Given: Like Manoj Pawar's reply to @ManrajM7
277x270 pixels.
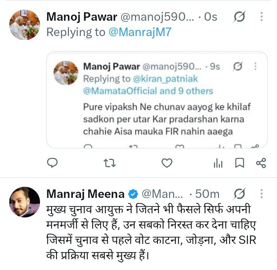Looking at the screenshot, I should coord(167,163).
